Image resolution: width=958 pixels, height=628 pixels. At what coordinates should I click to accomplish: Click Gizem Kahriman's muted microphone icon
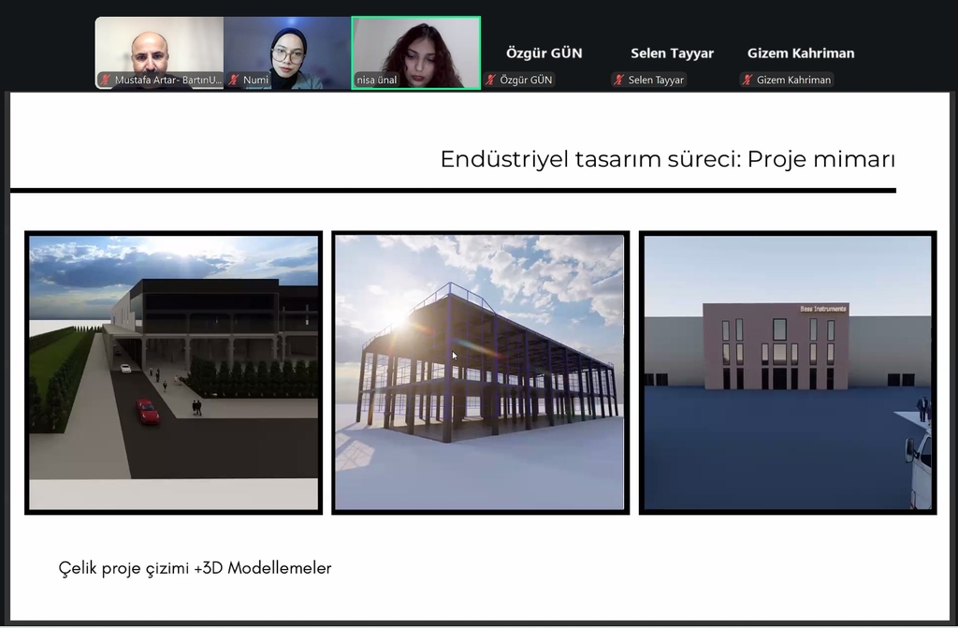747,80
